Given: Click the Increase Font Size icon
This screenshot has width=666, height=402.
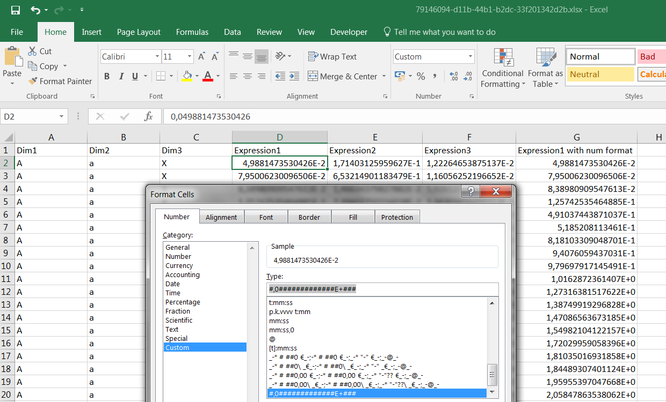Looking at the screenshot, I should point(202,57).
